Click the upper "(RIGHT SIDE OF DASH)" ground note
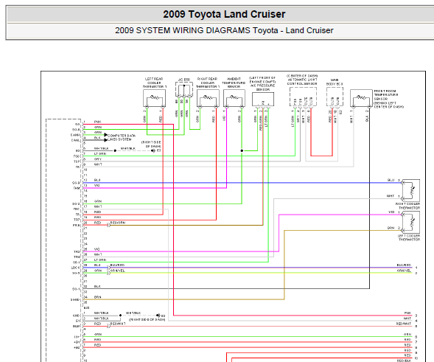 pyautogui.click(x=151, y=144)
